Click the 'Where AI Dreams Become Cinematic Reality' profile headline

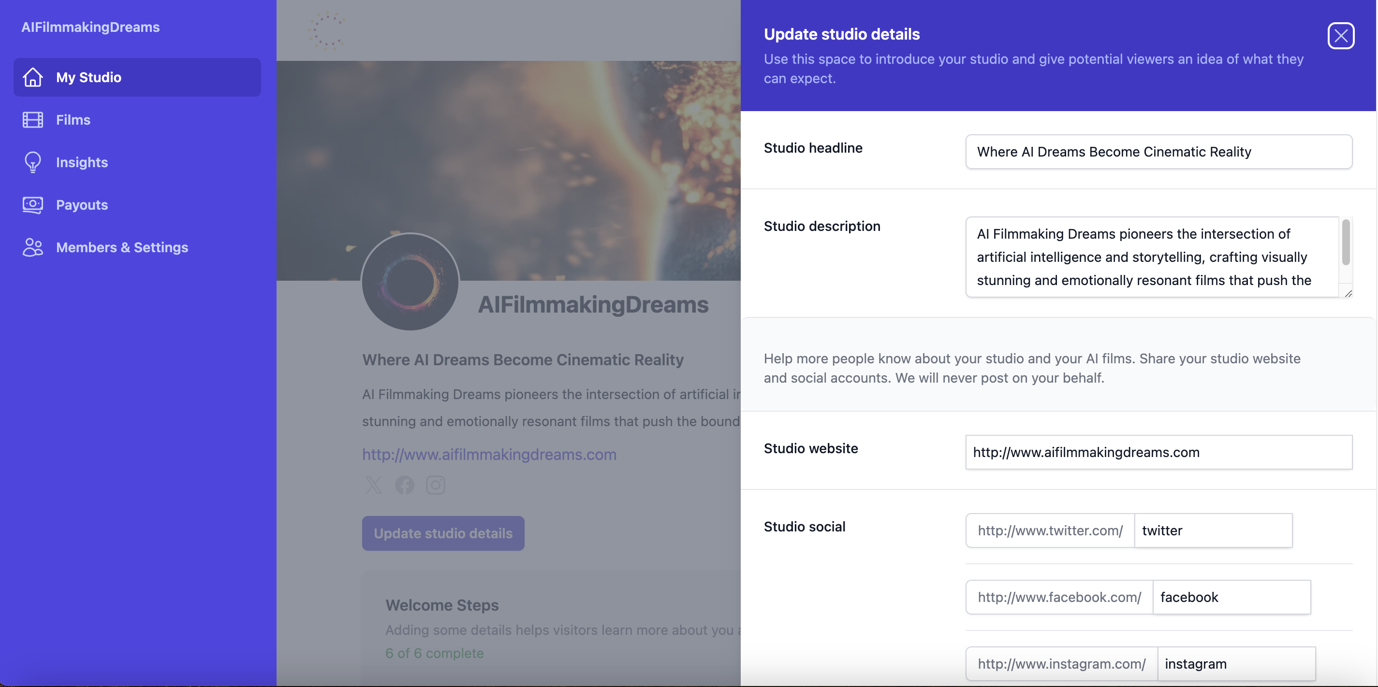[x=523, y=360]
